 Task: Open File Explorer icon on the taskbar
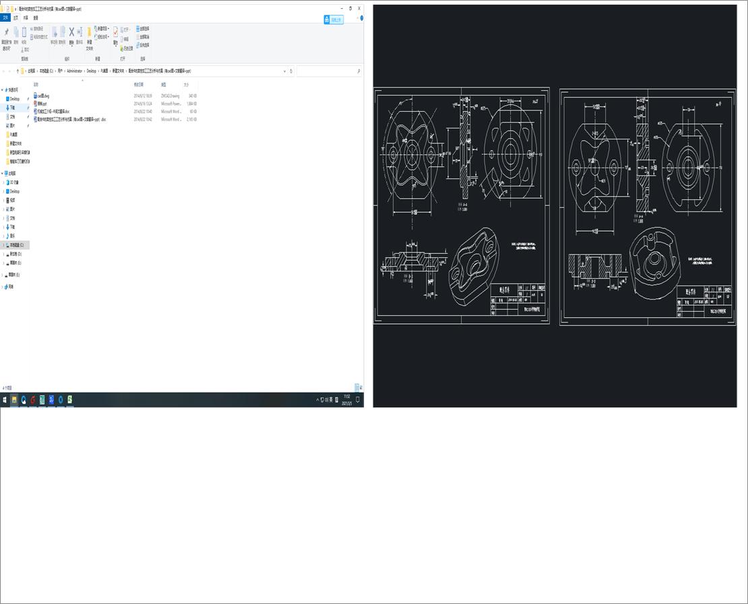[13, 399]
